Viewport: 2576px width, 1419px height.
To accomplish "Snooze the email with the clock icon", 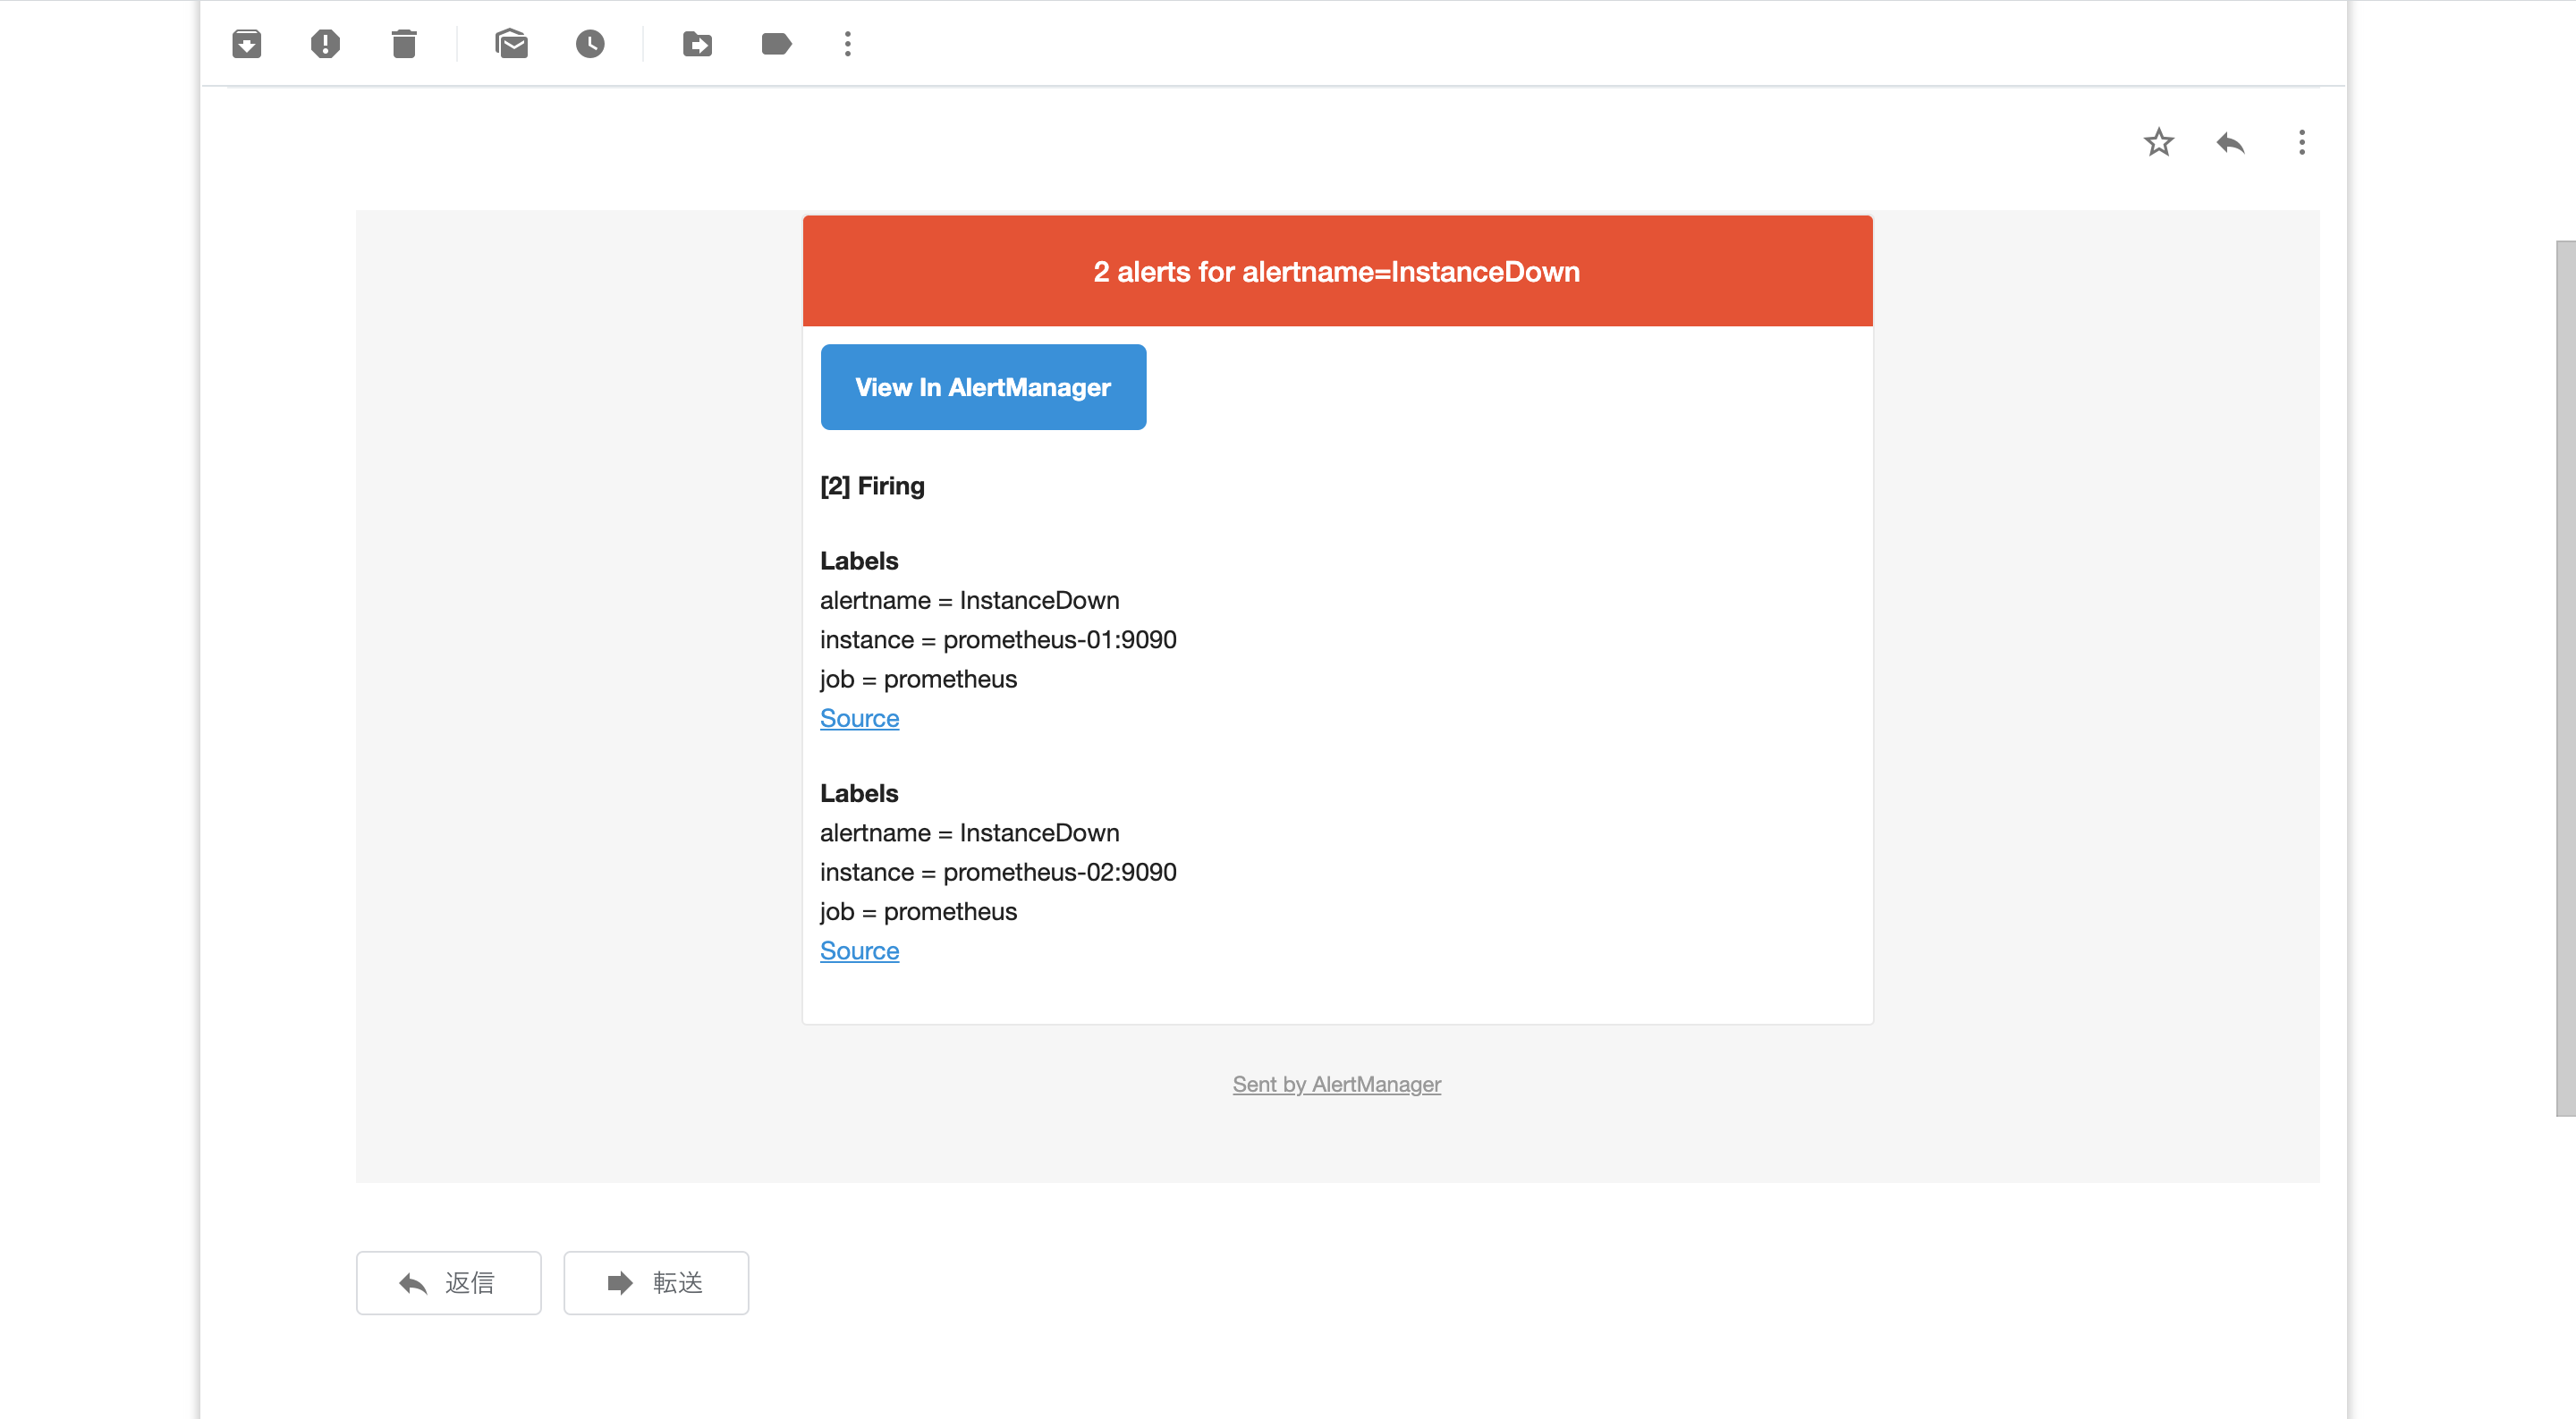I will point(590,44).
